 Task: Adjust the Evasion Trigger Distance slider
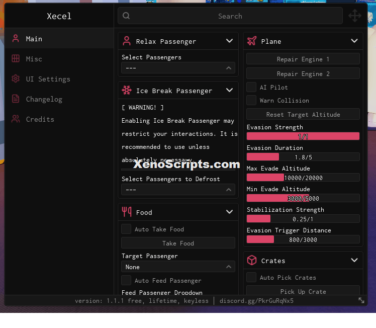(x=303, y=239)
